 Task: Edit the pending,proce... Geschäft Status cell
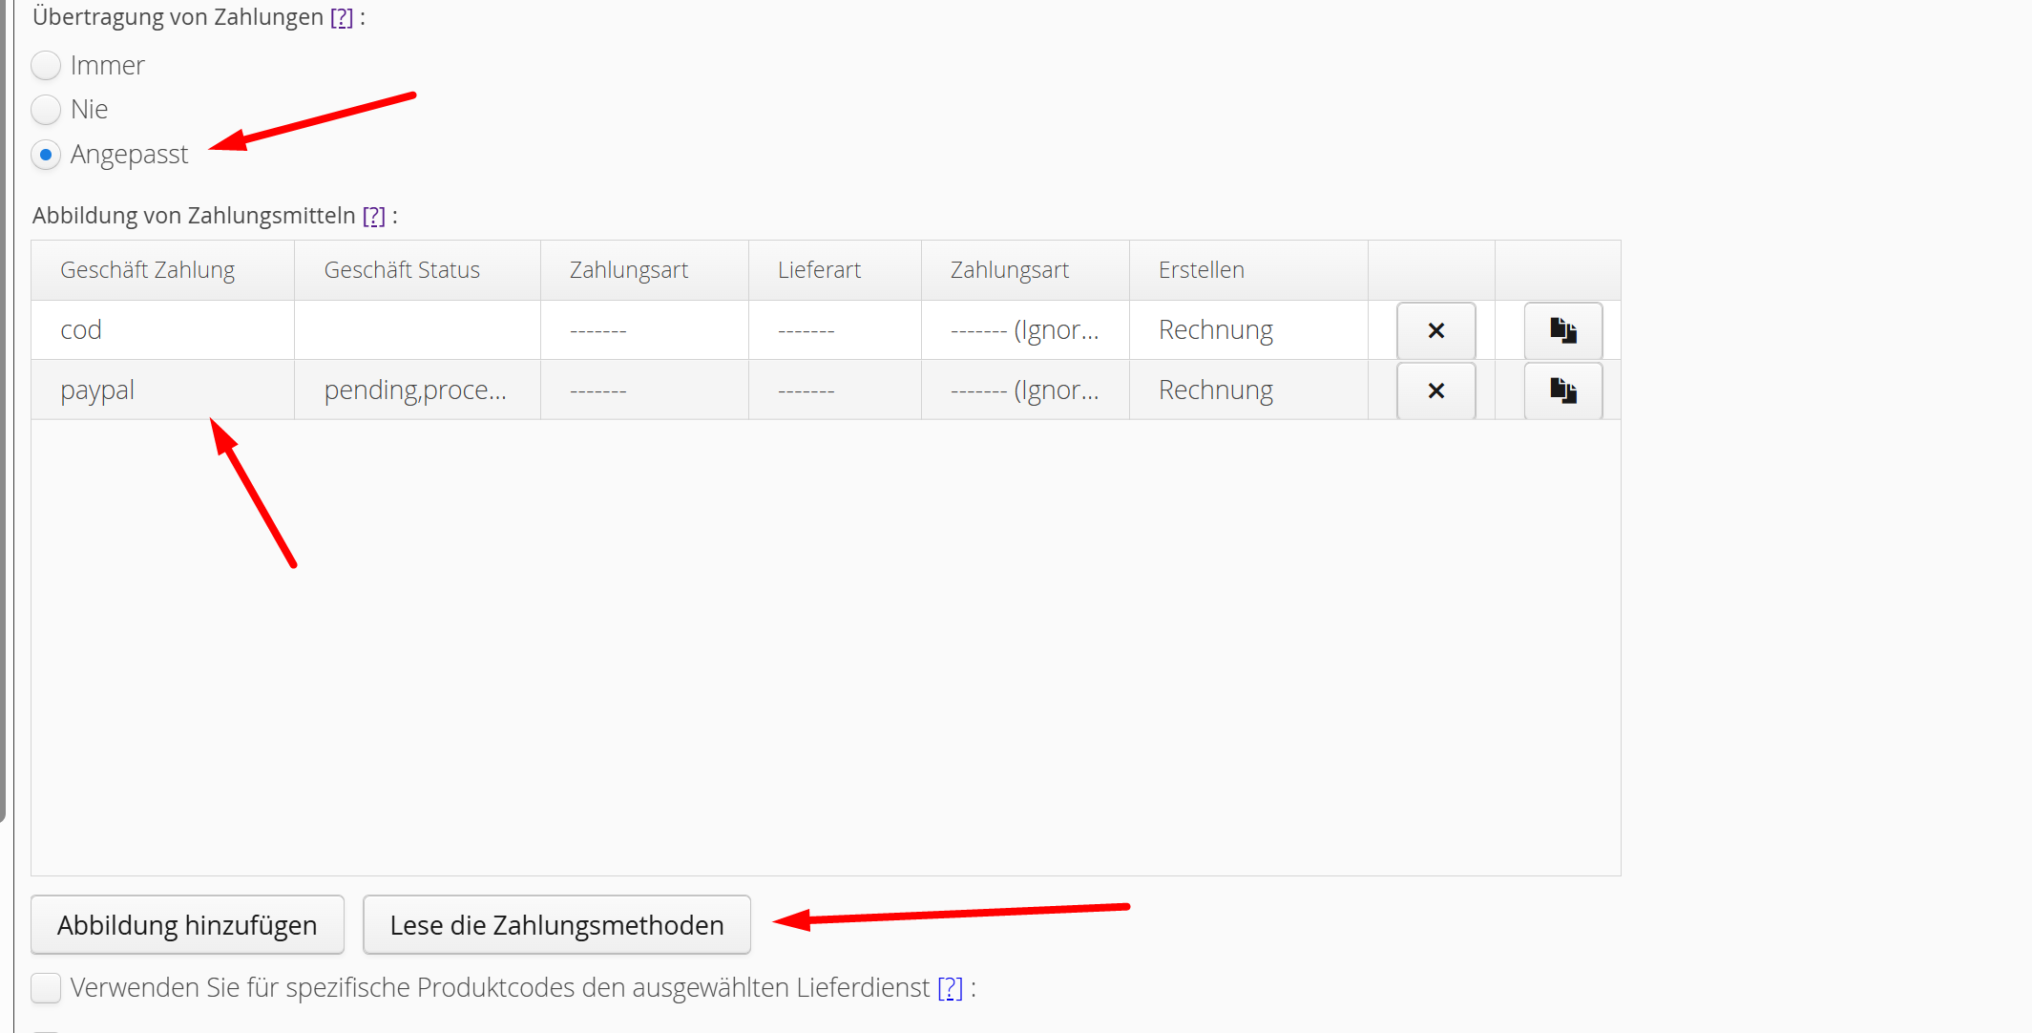coord(416,390)
